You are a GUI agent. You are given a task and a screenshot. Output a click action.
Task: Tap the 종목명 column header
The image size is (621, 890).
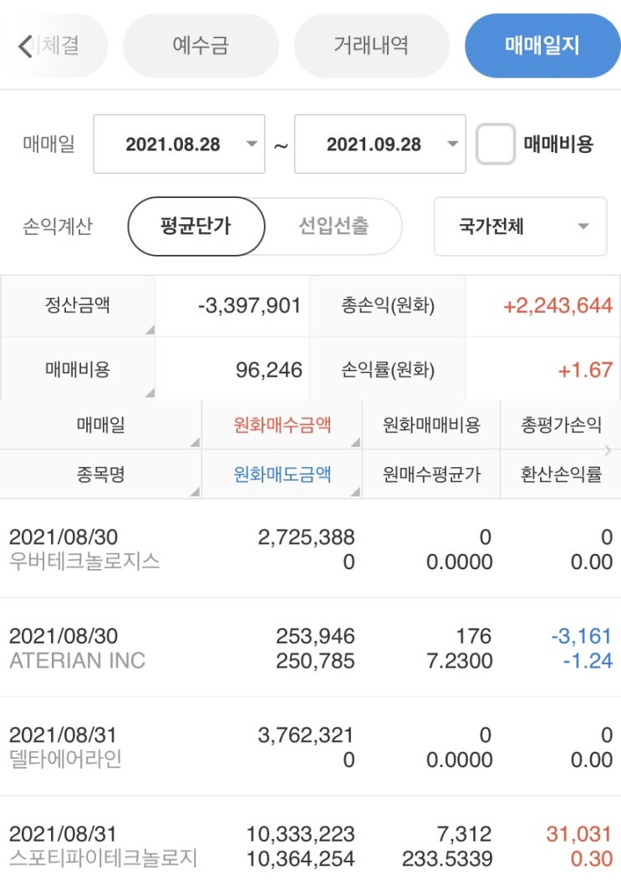[x=100, y=474]
